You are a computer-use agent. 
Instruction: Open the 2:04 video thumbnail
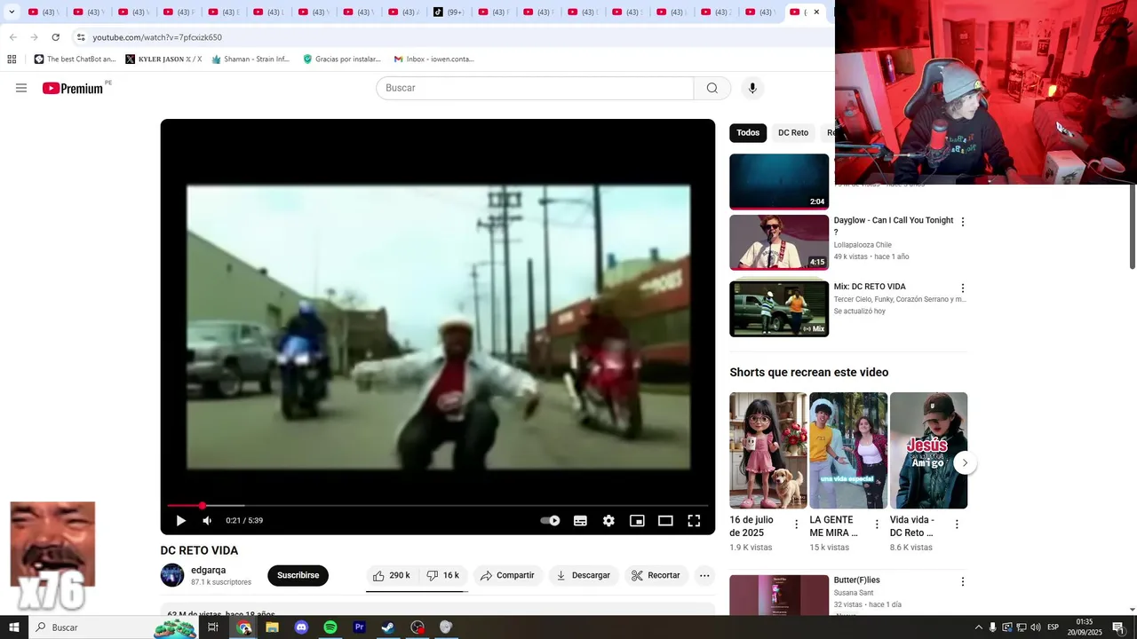(779, 182)
